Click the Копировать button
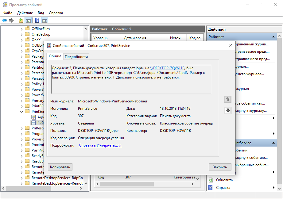 click(60, 167)
